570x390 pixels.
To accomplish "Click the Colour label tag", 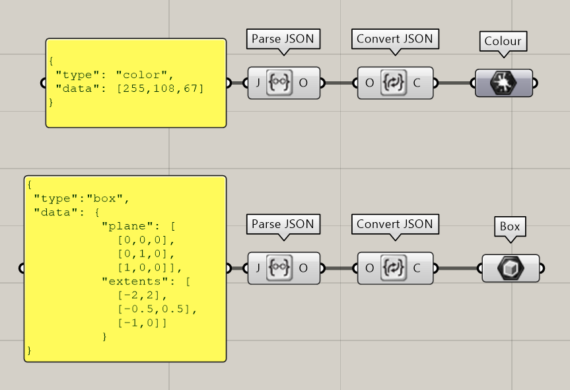I will [503, 41].
